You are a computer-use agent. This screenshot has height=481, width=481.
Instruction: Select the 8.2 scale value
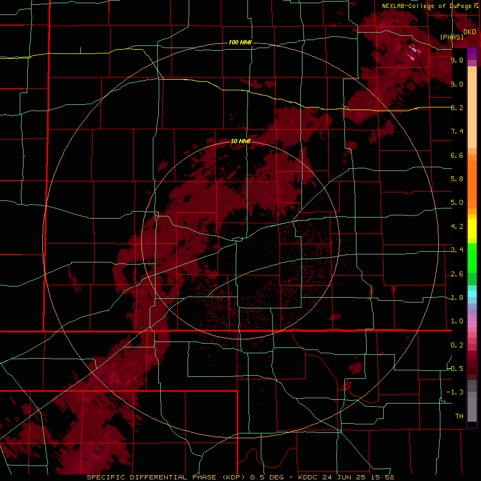(457, 107)
